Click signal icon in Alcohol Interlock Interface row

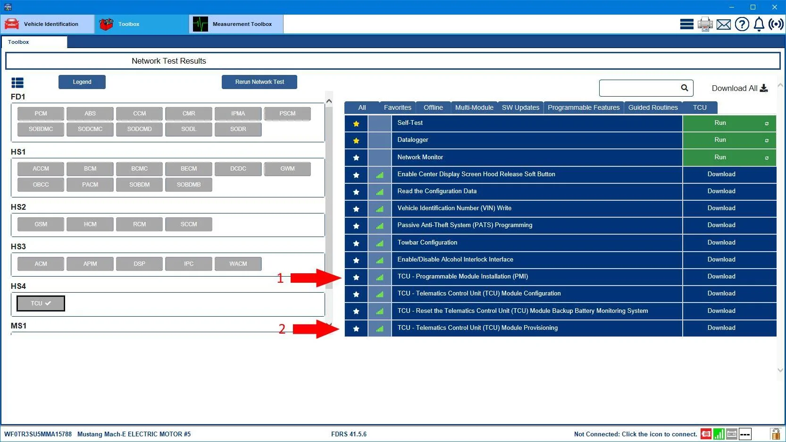pos(380,260)
